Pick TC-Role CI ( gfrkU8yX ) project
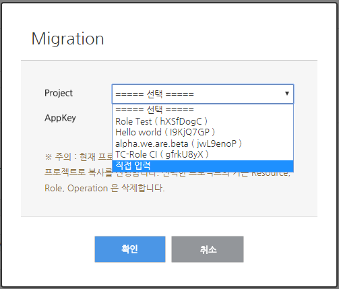339x289 pixels. click(x=203, y=155)
